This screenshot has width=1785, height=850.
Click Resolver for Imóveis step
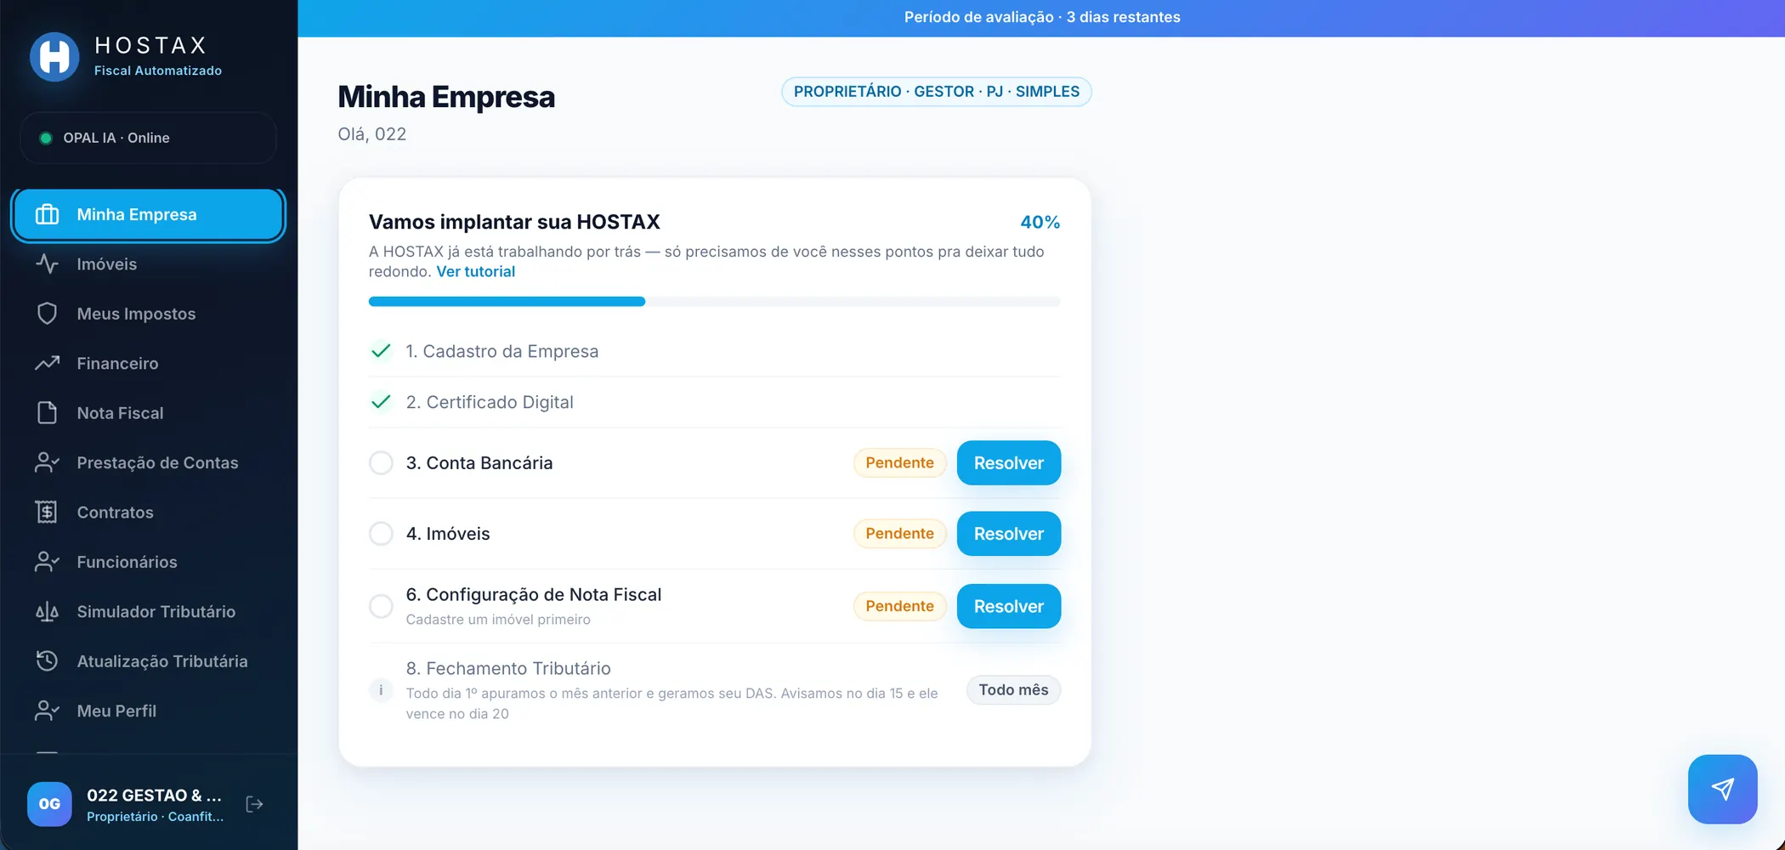(x=1008, y=534)
